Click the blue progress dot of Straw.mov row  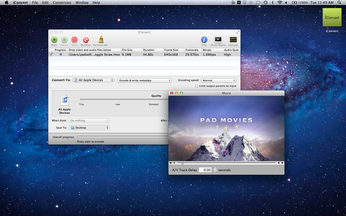[x=61, y=54]
